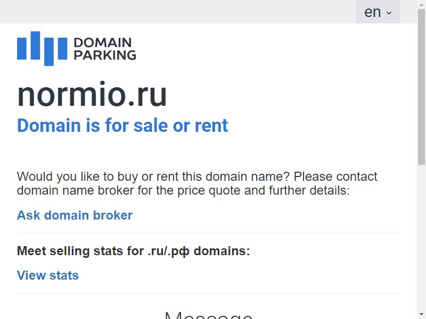Screen dimensions: 426x319
Task: Click the vertical scrollbar thumb
Action: click(421, 87)
